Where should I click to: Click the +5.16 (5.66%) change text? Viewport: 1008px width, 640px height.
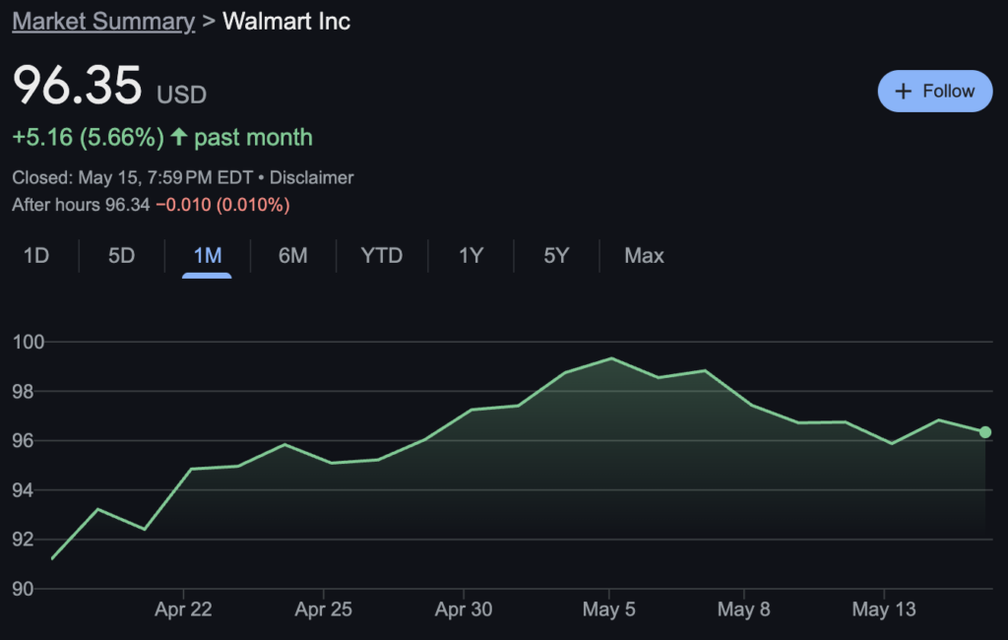click(x=88, y=138)
